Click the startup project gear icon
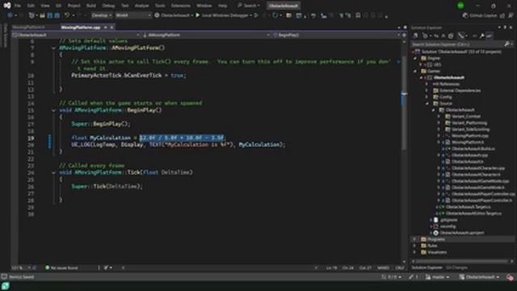Screen dimensions: 517x291 [x=157, y=15]
